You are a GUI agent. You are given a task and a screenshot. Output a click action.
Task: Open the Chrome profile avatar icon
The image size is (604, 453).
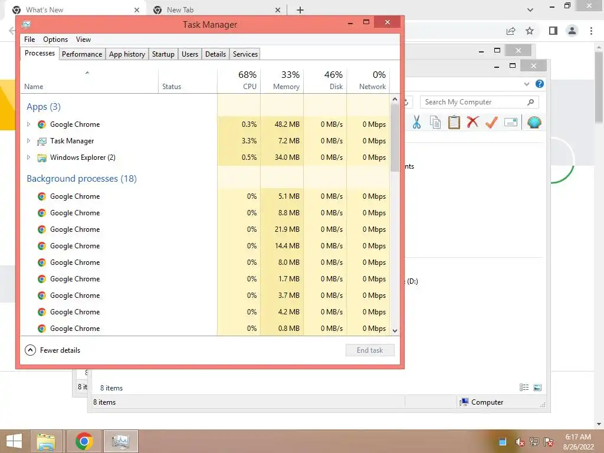pyautogui.click(x=572, y=31)
